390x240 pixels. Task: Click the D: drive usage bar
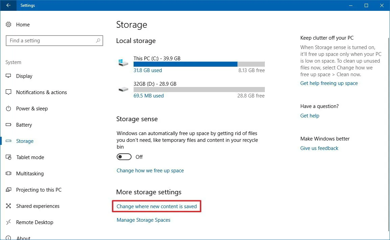pos(199,89)
